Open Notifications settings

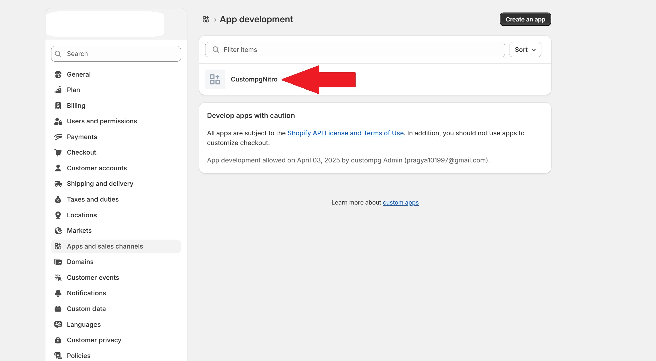pyautogui.click(x=116, y=293)
